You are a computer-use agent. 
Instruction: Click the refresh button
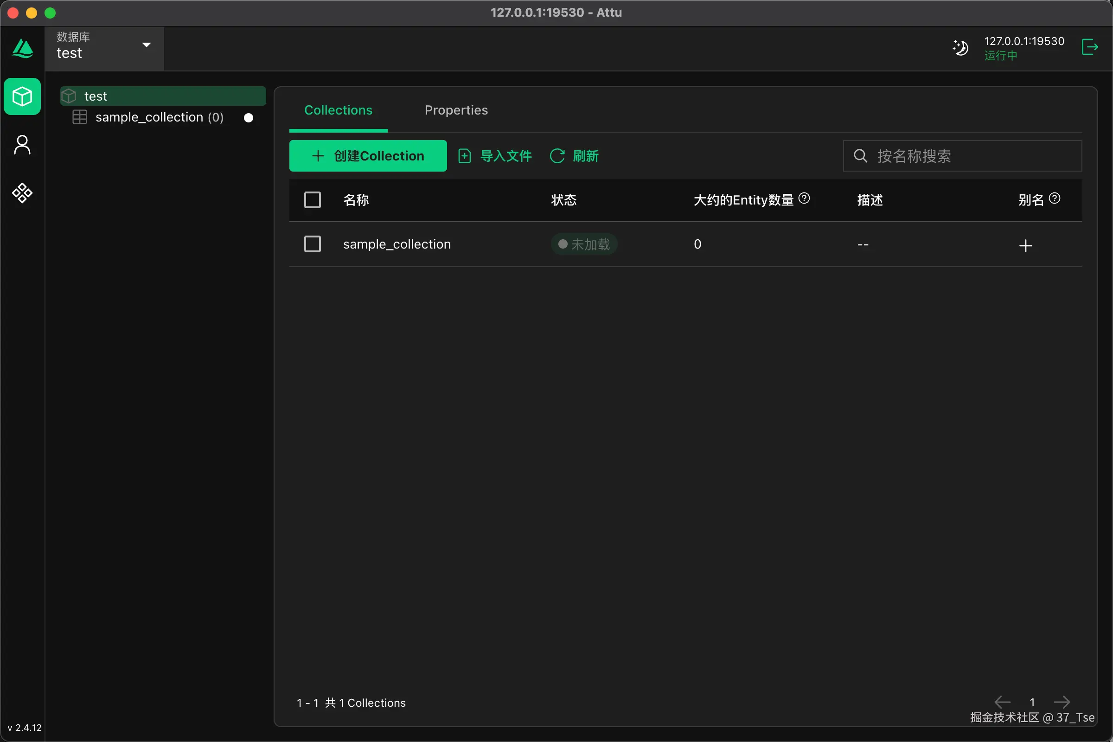tap(575, 156)
